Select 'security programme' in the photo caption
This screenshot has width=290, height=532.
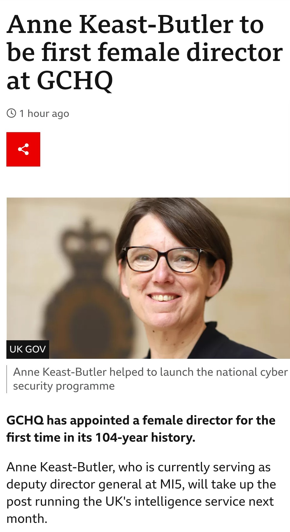click(x=64, y=386)
